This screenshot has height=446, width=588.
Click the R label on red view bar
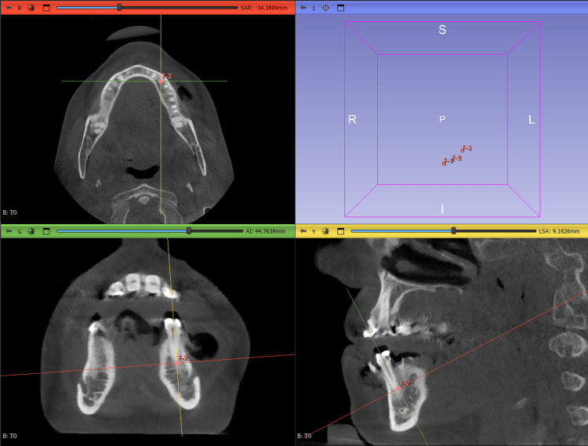20,8
